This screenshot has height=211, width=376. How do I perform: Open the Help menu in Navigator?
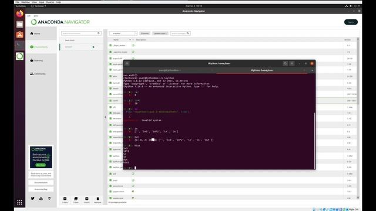36,16
